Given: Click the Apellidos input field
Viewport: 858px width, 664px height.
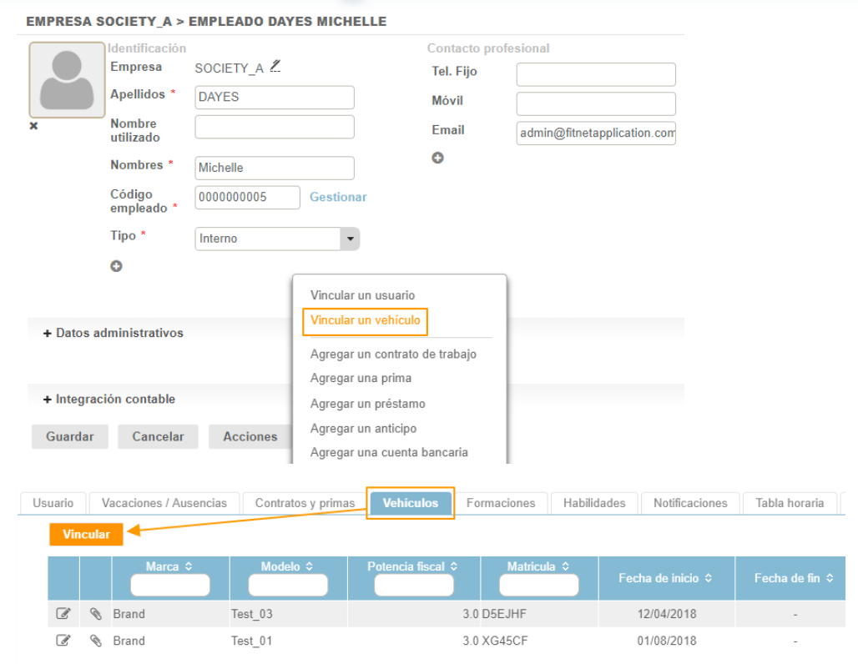Looking at the screenshot, I should coord(274,97).
